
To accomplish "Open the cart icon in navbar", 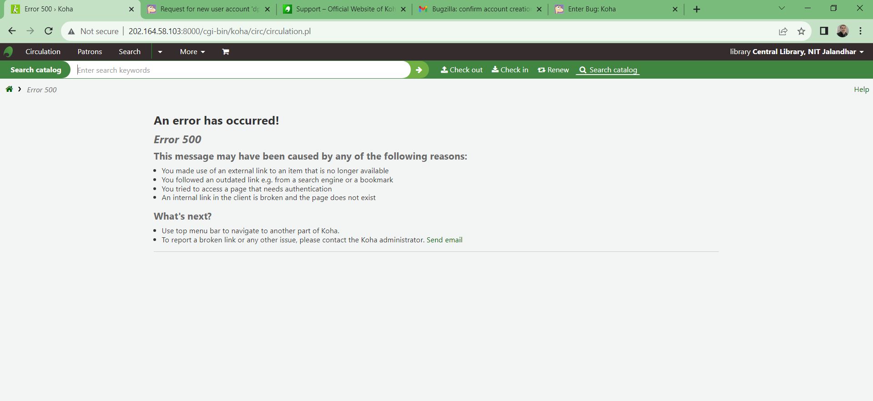I will (225, 52).
